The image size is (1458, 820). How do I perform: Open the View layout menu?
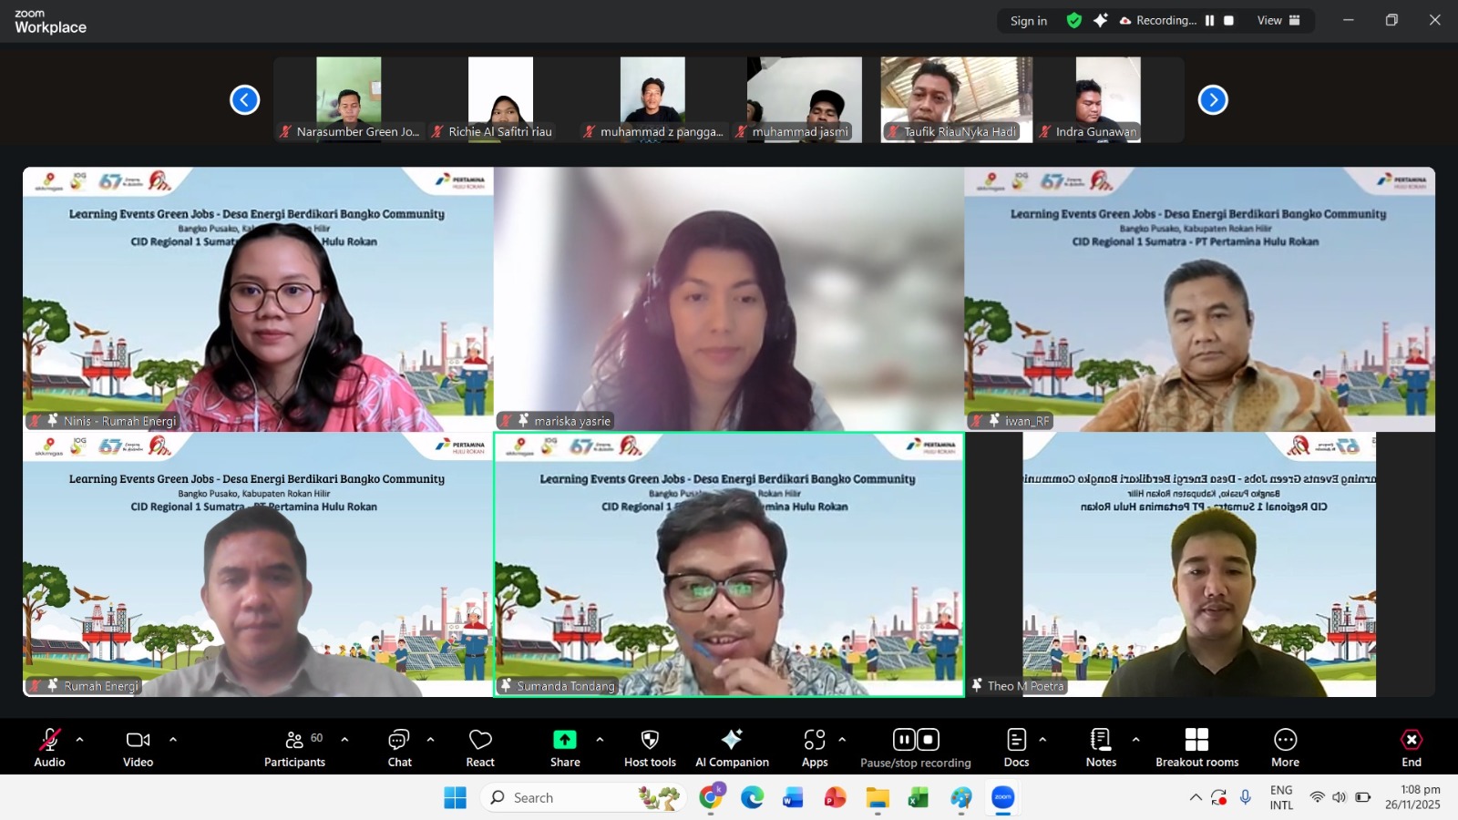pyautogui.click(x=1278, y=21)
